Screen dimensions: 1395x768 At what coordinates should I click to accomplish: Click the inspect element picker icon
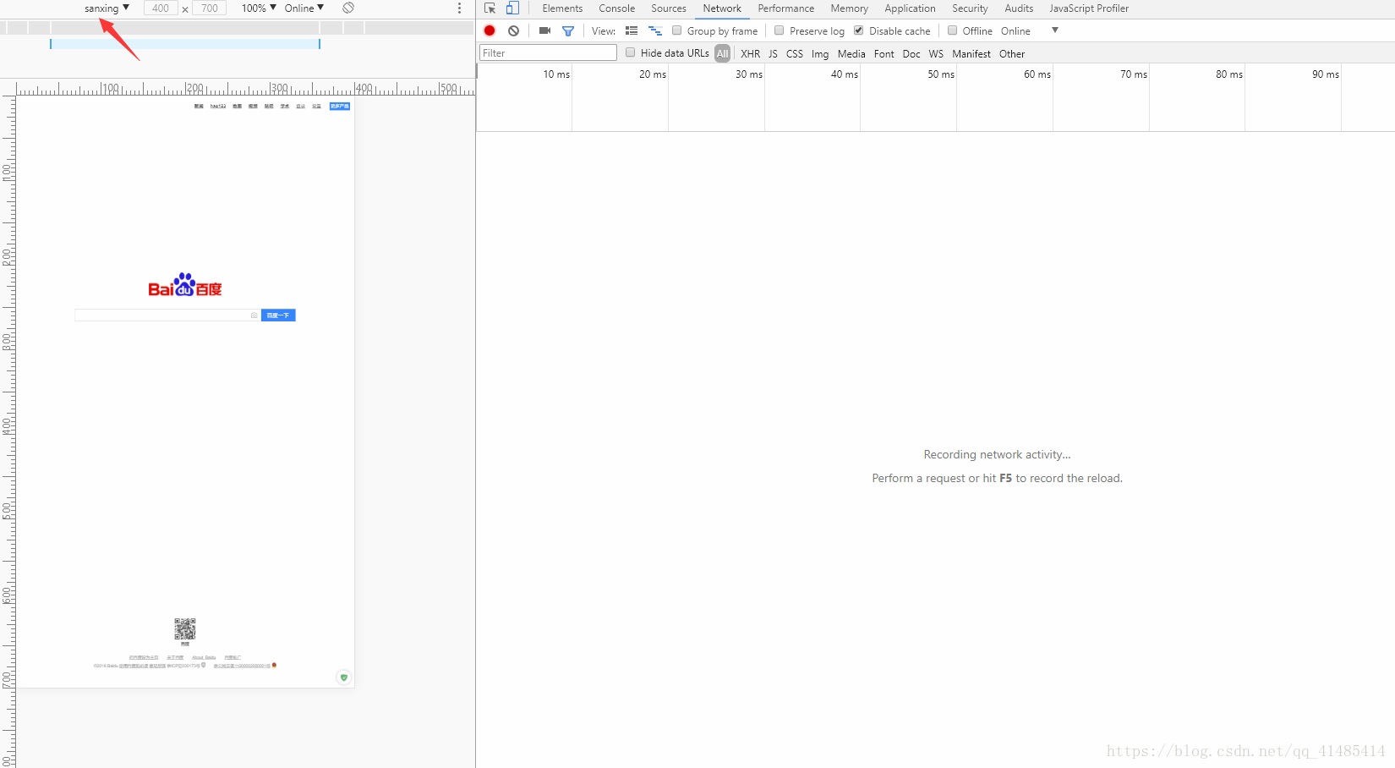point(490,8)
